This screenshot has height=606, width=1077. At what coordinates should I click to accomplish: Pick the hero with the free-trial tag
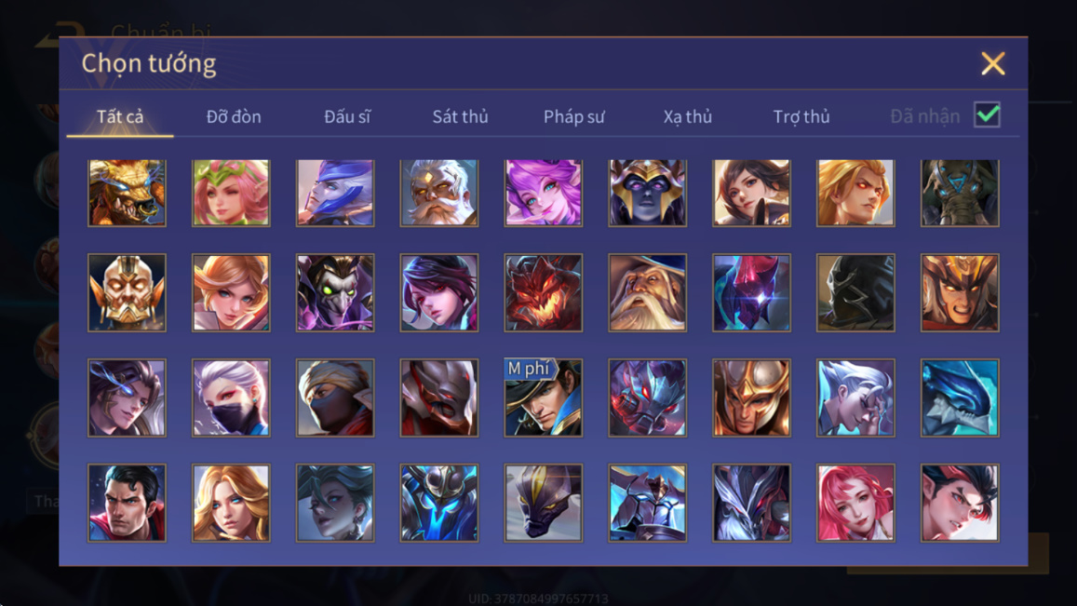tap(544, 397)
